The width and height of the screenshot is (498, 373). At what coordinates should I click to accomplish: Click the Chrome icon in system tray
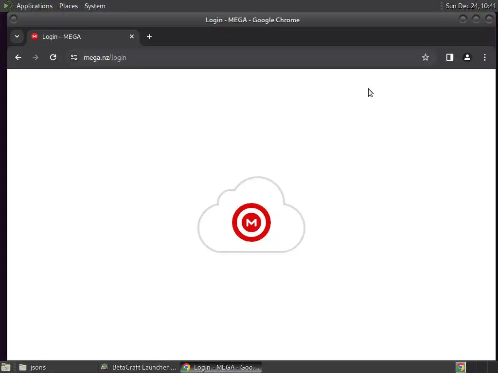click(461, 367)
